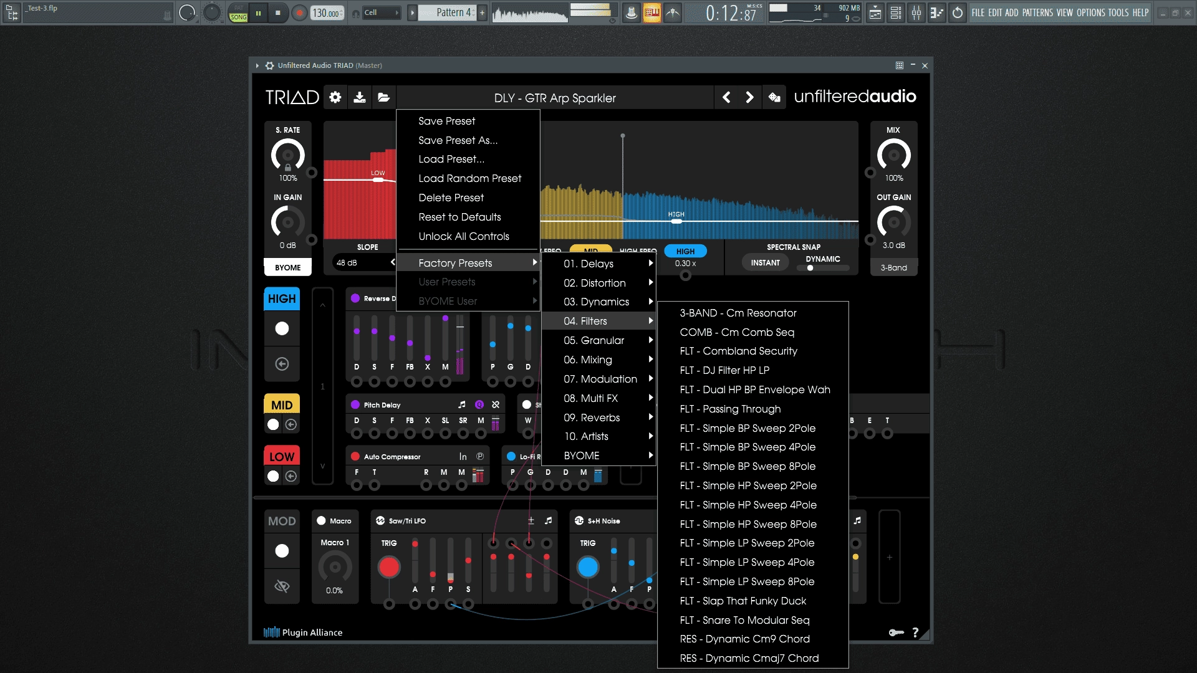The width and height of the screenshot is (1197, 673).
Task: Open FL Studio channel rack icon
Action: pyautogui.click(x=896, y=12)
